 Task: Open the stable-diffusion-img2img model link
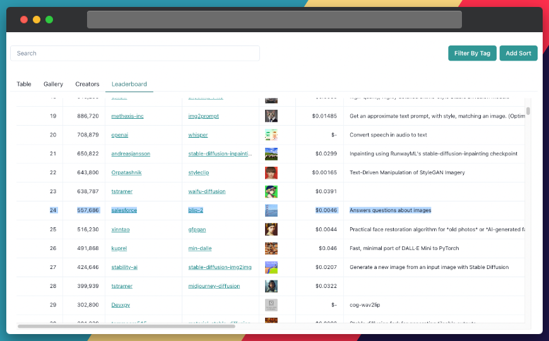click(x=220, y=267)
